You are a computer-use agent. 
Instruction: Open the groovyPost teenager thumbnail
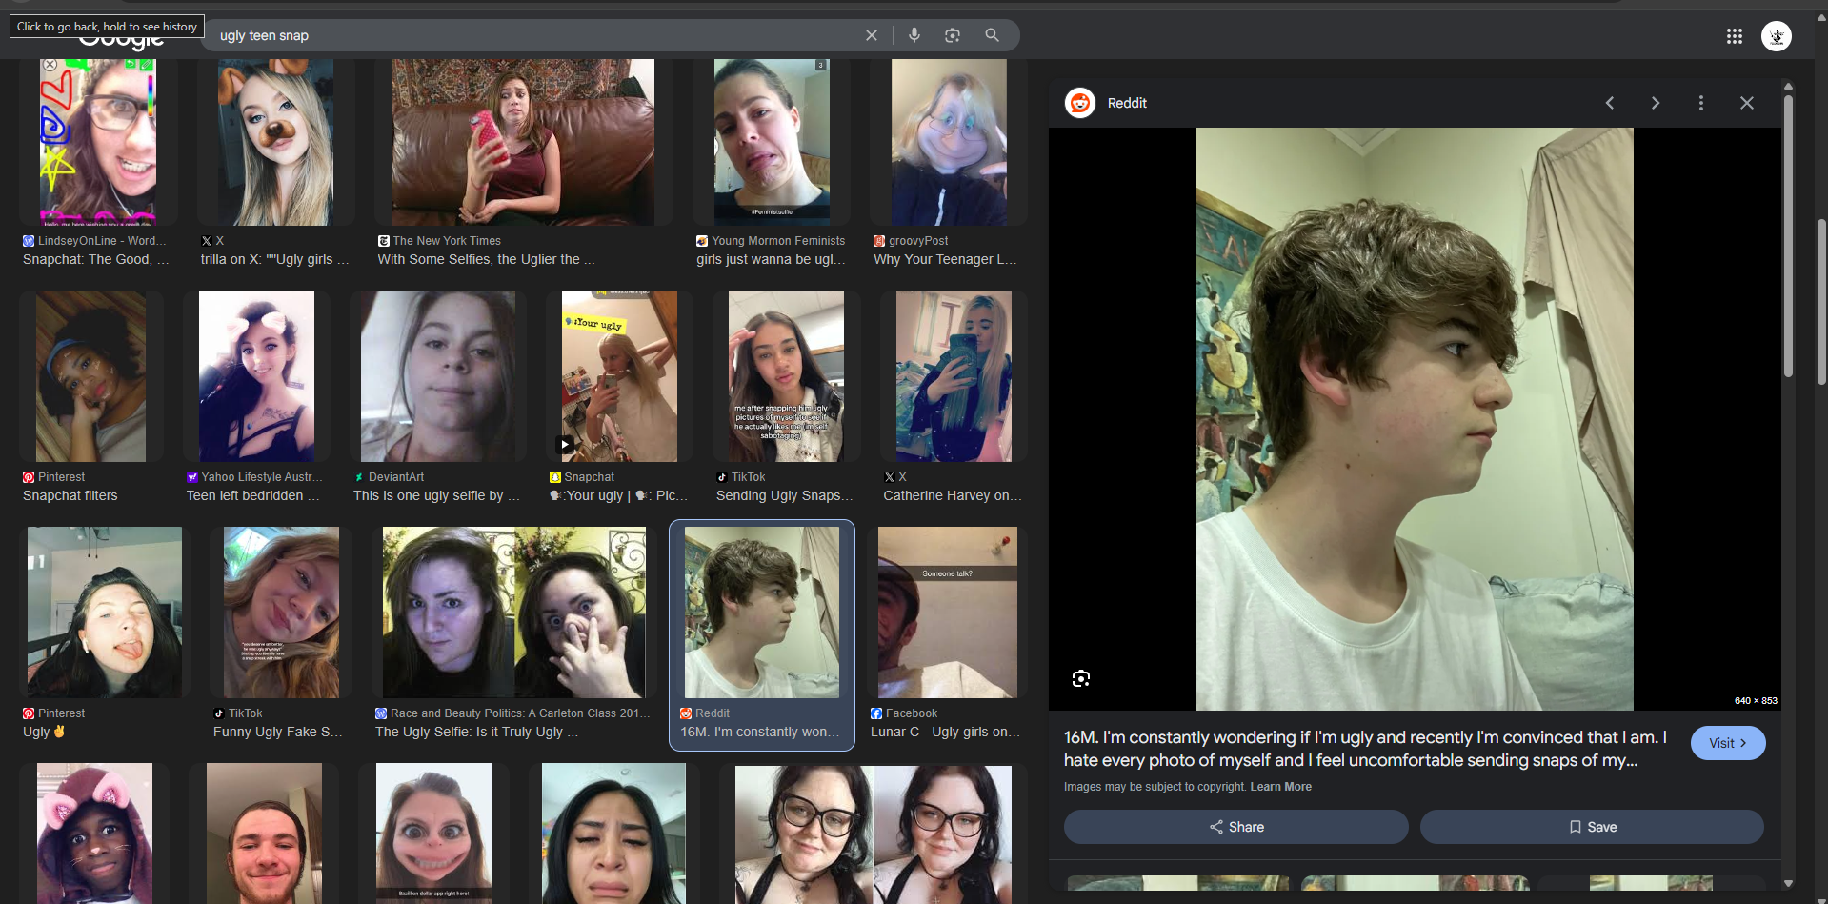(949, 142)
